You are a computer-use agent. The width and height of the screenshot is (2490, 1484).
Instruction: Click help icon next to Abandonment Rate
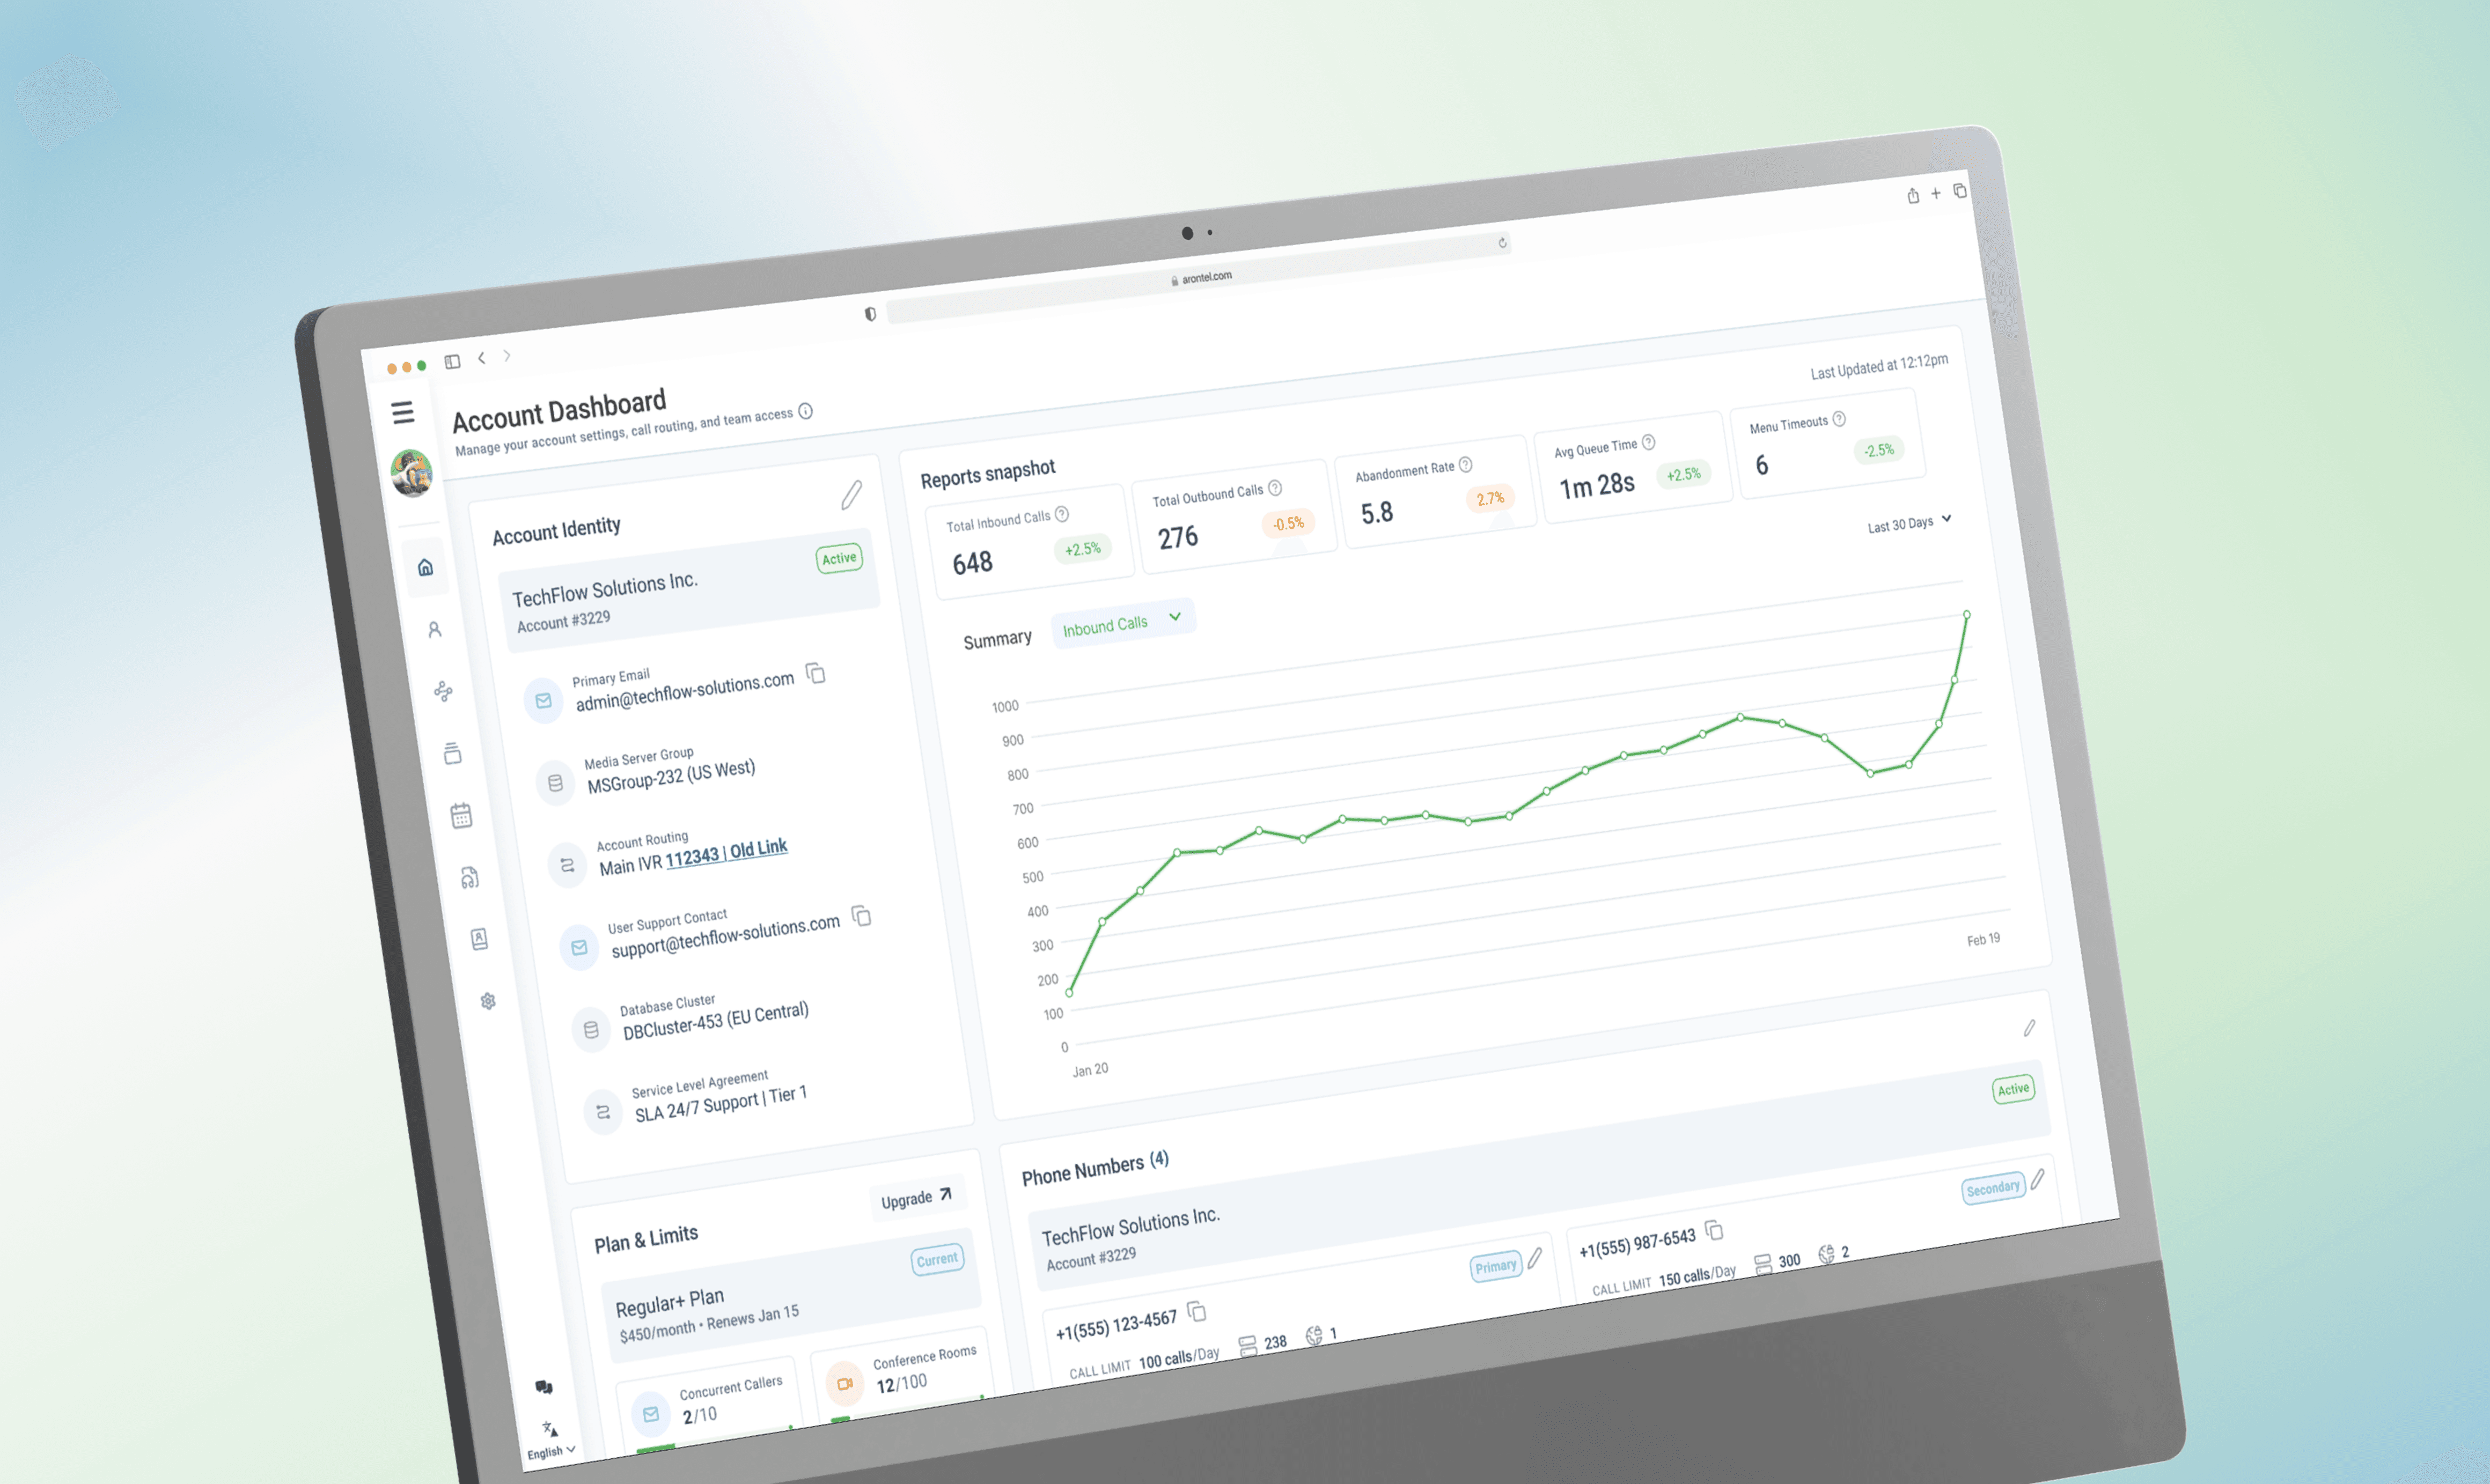click(x=1466, y=464)
